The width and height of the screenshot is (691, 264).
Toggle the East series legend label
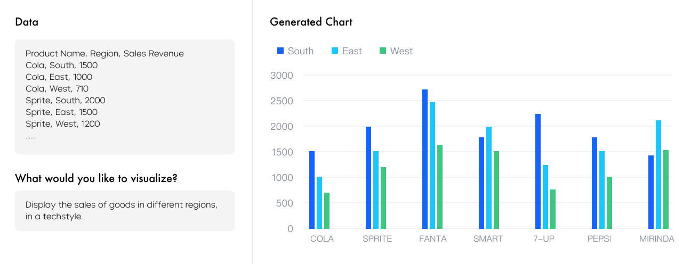352,51
